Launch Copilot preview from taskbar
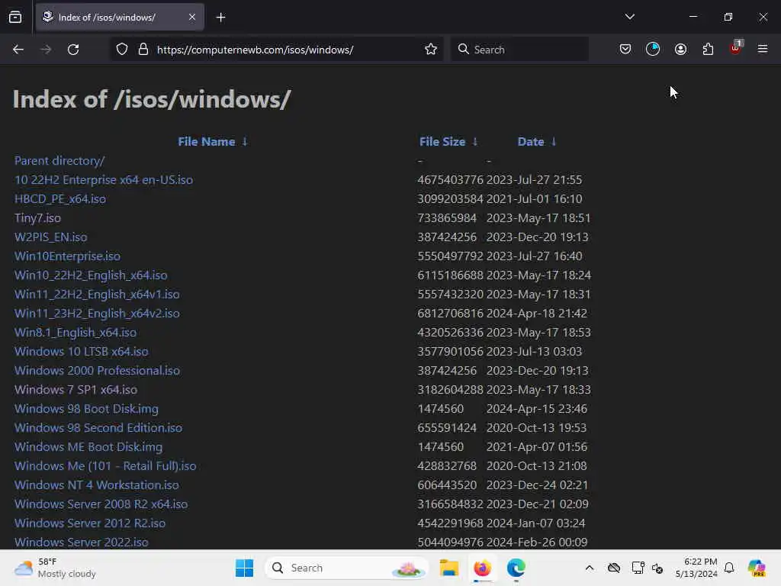This screenshot has width=781, height=586. [x=757, y=568]
